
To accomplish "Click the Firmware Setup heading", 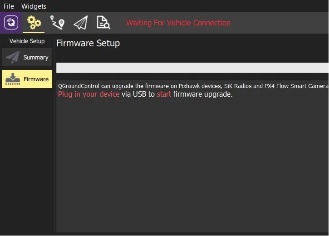I will point(88,43).
